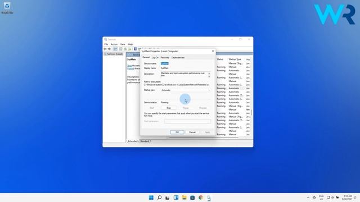The width and height of the screenshot is (360, 202).
Task: Open the Widgets panel from taskbar
Action: click(176, 198)
